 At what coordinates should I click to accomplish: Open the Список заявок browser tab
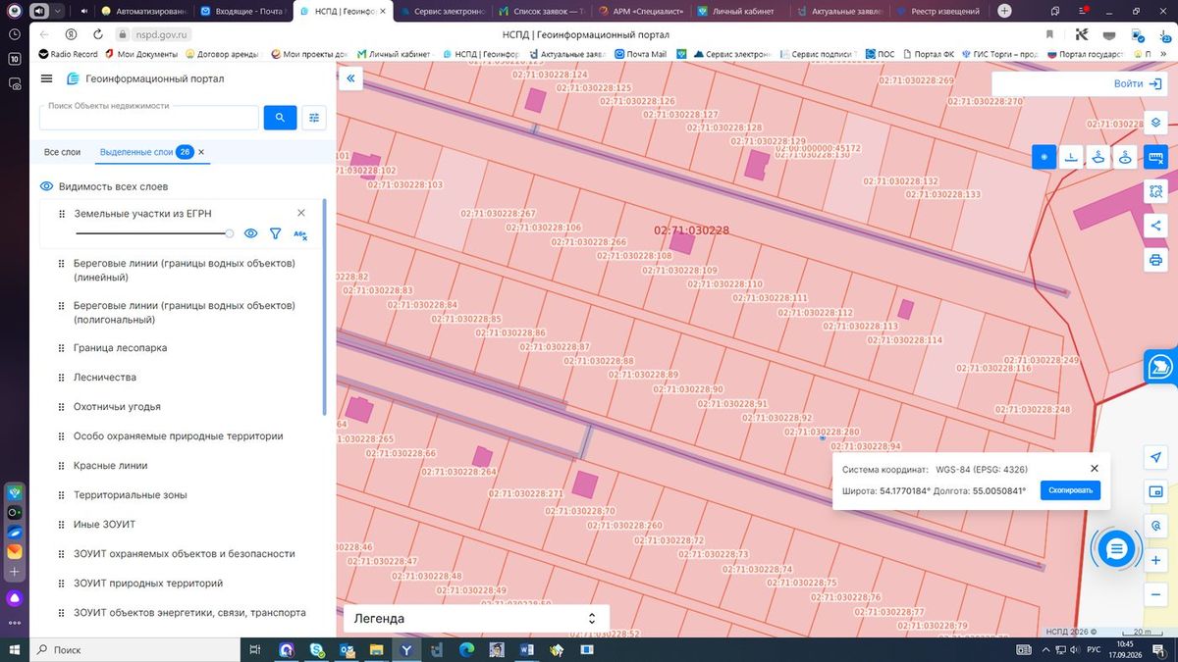[540, 11]
